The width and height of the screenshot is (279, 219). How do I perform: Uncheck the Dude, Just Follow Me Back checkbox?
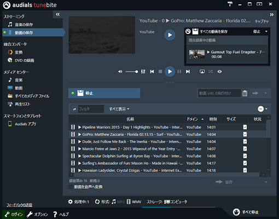245,141
